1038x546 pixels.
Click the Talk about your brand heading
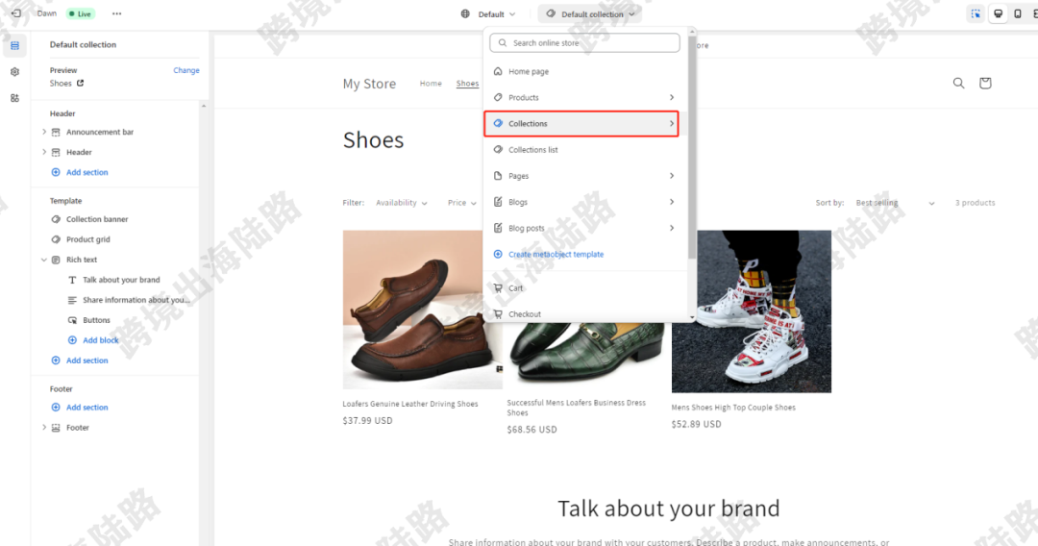tap(669, 509)
